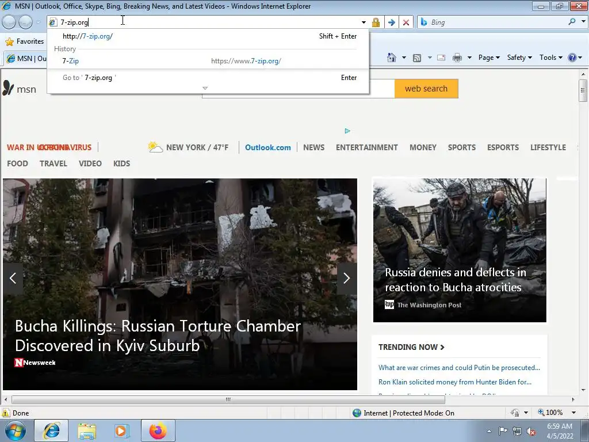Select the http://7-zip.org/ suggestion
Viewport: 589px width, 442px height.
tap(208, 36)
